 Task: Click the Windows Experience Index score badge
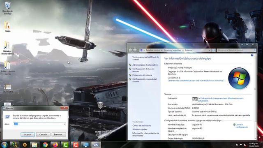click(194, 99)
